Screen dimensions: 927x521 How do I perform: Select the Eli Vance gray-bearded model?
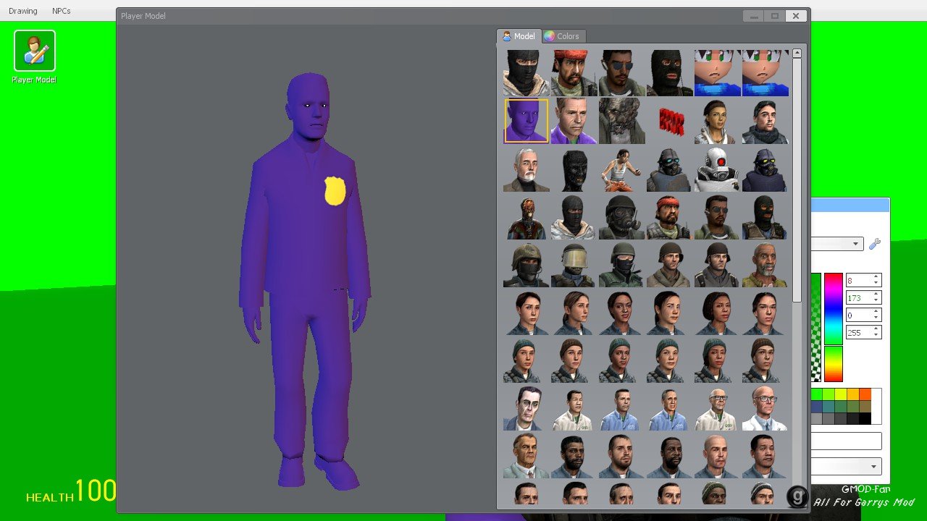click(x=765, y=265)
